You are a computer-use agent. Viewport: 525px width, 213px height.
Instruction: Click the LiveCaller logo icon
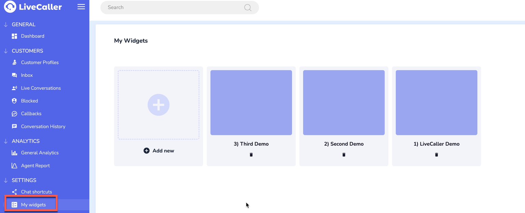(10, 7)
